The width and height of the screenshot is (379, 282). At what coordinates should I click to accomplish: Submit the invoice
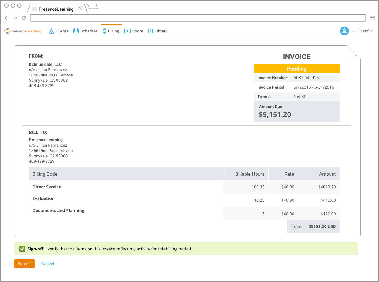point(24,264)
